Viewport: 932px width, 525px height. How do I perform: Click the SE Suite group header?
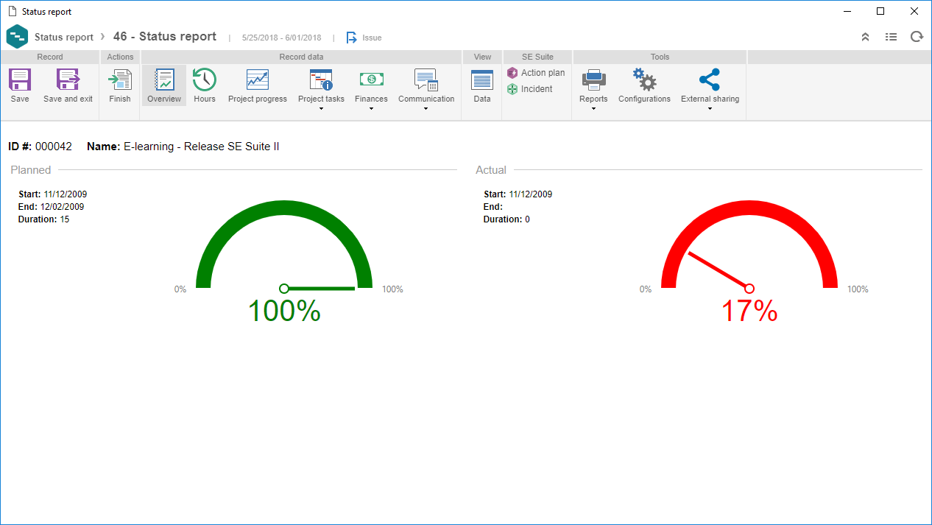coord(537,57)
